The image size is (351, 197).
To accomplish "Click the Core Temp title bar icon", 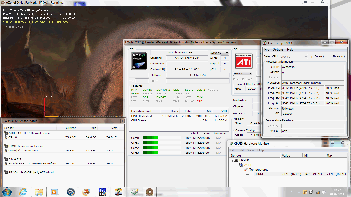I will [x=265, y=43].
